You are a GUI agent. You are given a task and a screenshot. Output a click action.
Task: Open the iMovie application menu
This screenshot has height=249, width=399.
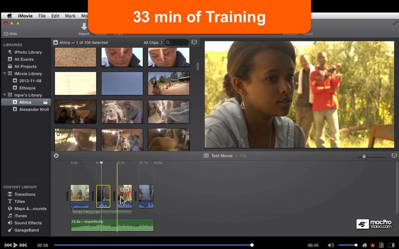coord(25,16)
